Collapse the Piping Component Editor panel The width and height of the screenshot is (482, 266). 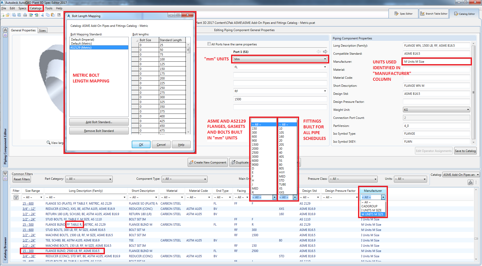(5, 30)
